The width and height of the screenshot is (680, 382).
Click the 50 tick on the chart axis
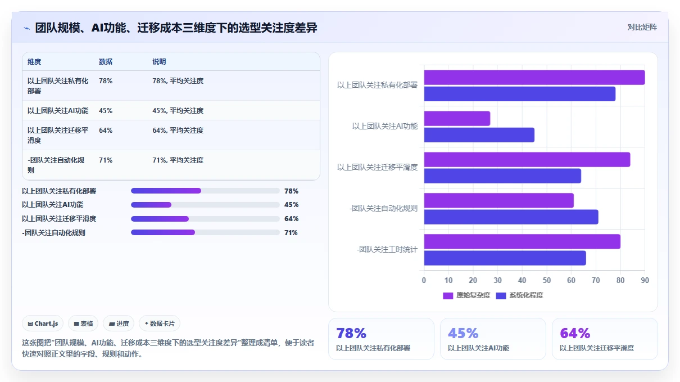(547, 280)
